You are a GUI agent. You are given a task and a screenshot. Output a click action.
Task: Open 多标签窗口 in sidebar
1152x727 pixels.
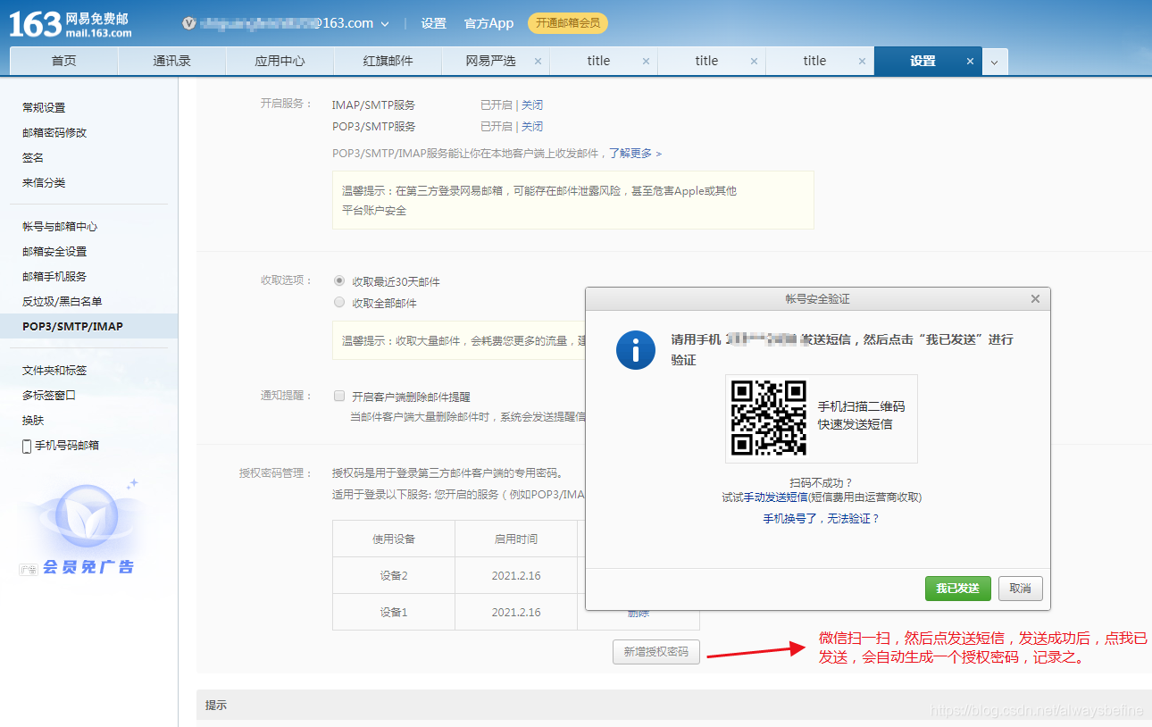[x=49, y=395]
